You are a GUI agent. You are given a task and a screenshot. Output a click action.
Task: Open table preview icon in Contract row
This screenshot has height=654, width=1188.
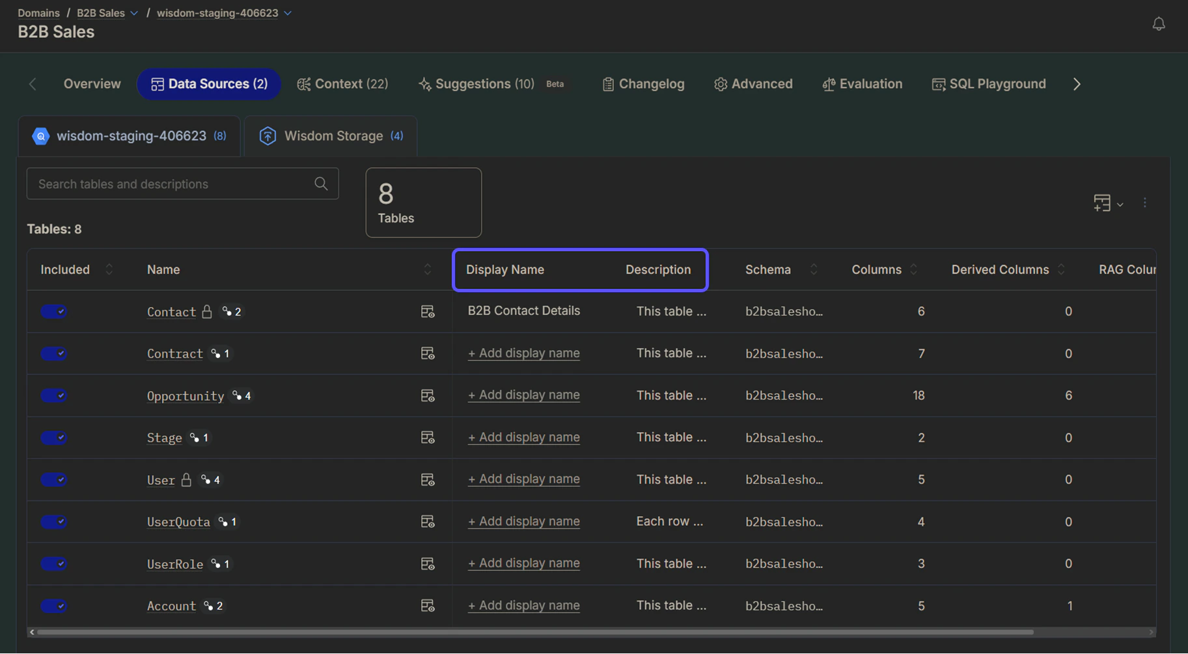click(428, 353)
